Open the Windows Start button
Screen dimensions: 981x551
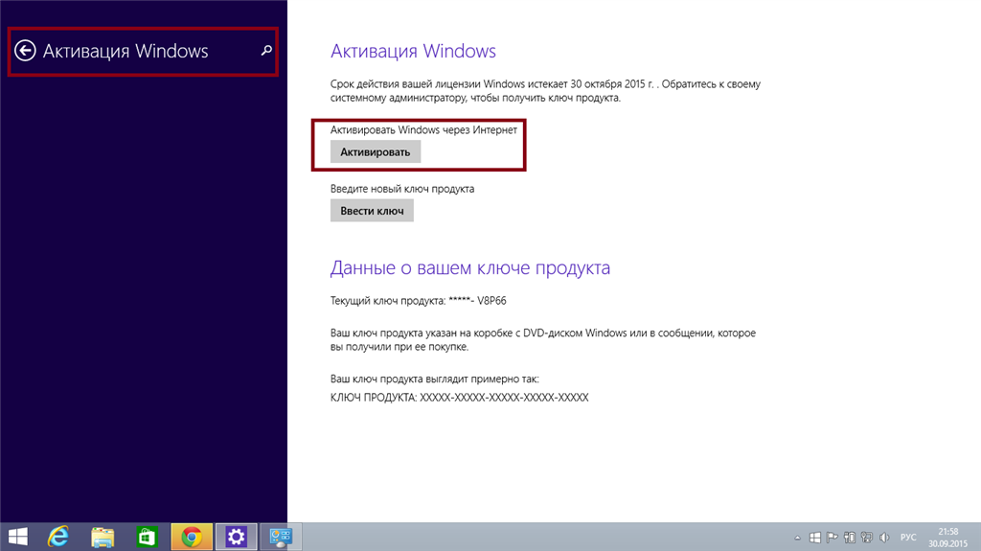point(18,537)
